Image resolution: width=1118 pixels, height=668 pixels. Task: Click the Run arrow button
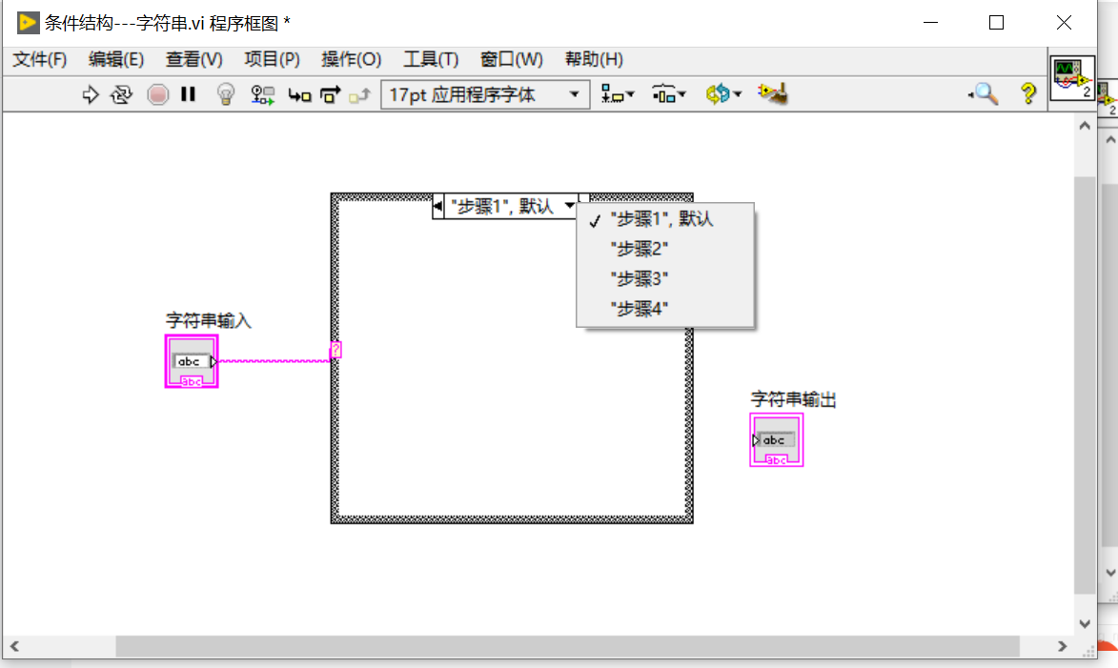pyautogui.click(x=90, y=94)
